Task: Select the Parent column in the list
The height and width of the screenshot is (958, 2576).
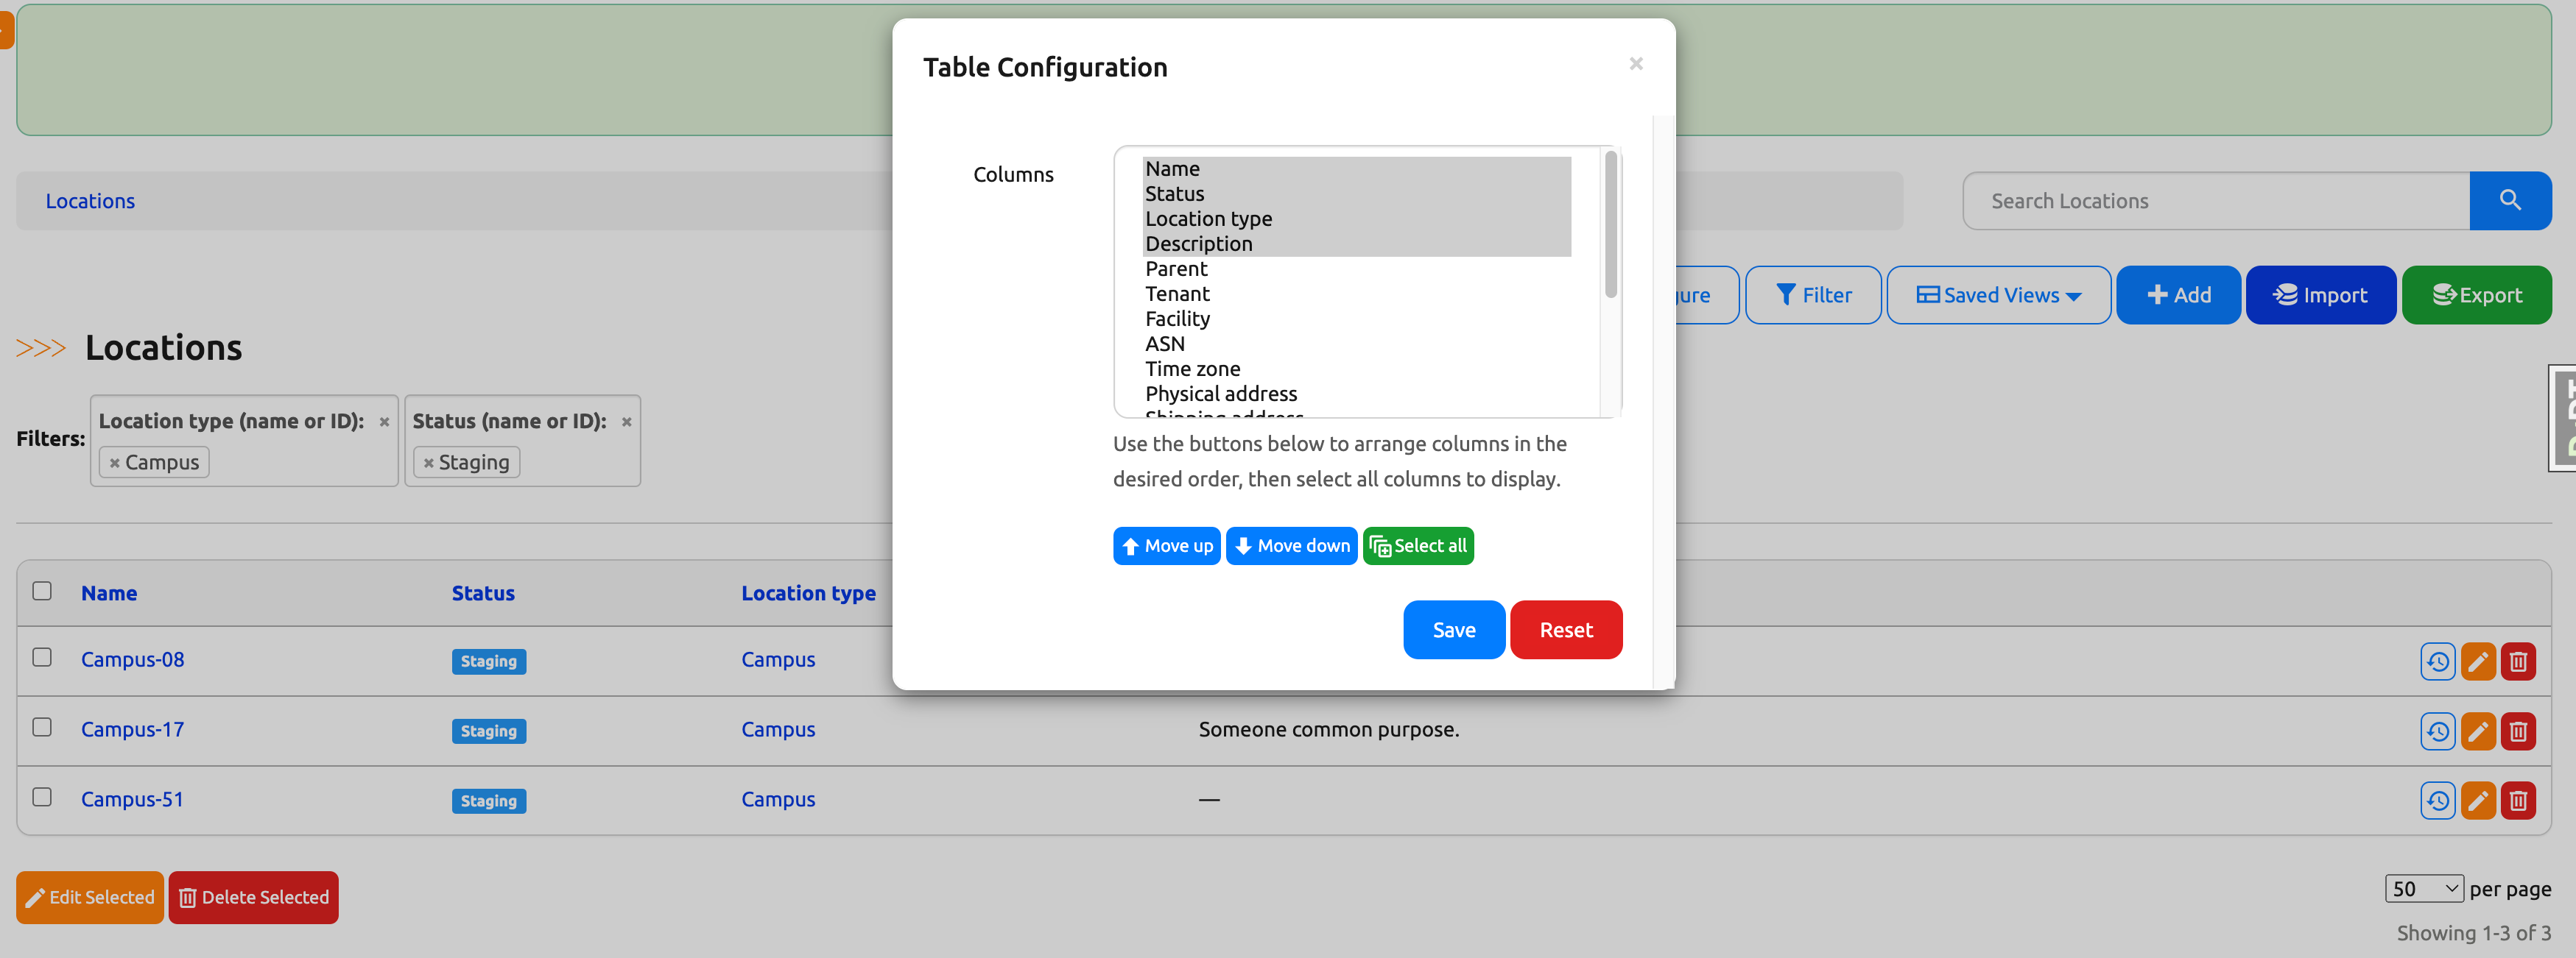Action: tap(1176, 268)
